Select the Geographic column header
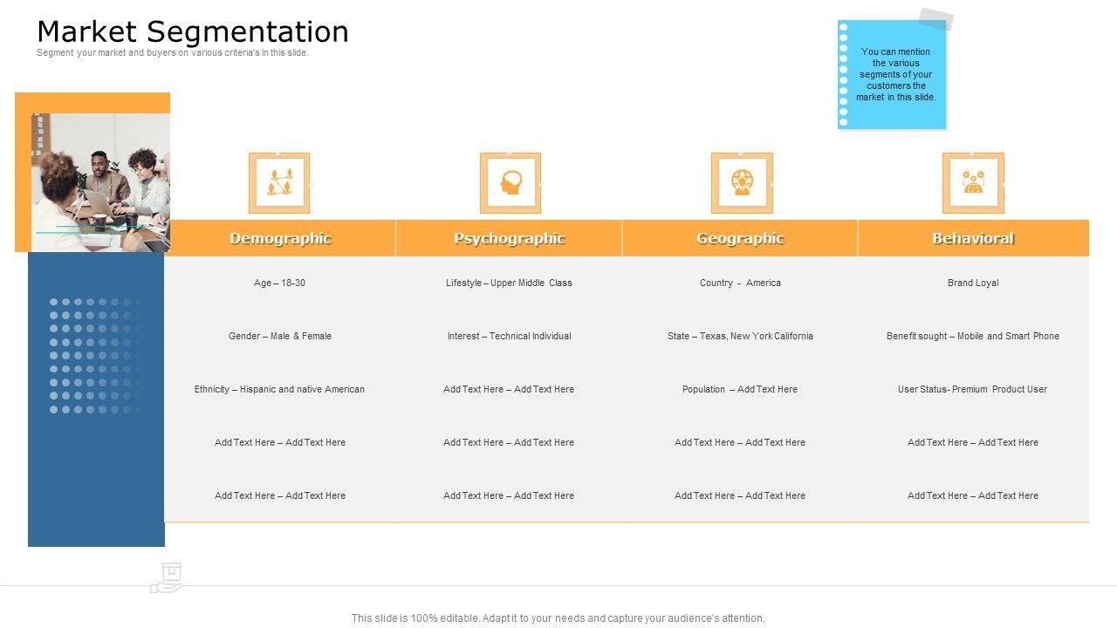The image size is (1117, 628). click(x=740, y=238)
